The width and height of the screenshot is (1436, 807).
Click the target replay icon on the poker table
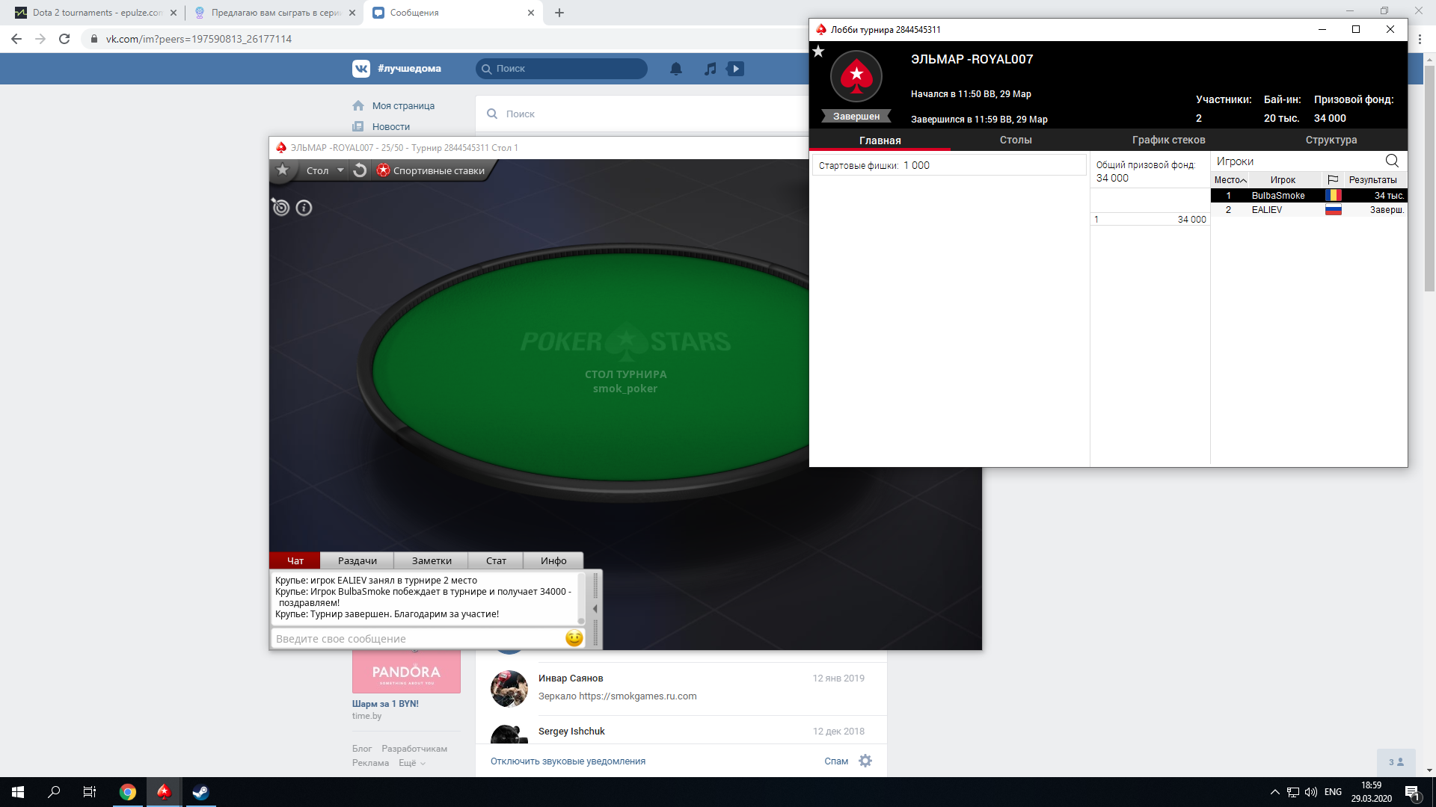pos(280,207)
